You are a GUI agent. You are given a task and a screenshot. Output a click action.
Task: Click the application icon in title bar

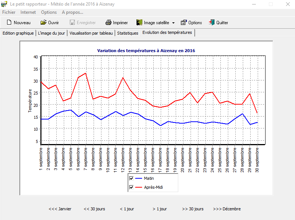coord(4,4)
